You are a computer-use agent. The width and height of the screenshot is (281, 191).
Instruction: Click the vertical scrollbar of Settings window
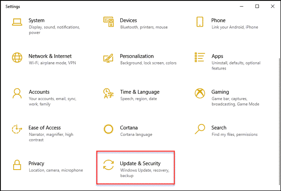(279, 121)
